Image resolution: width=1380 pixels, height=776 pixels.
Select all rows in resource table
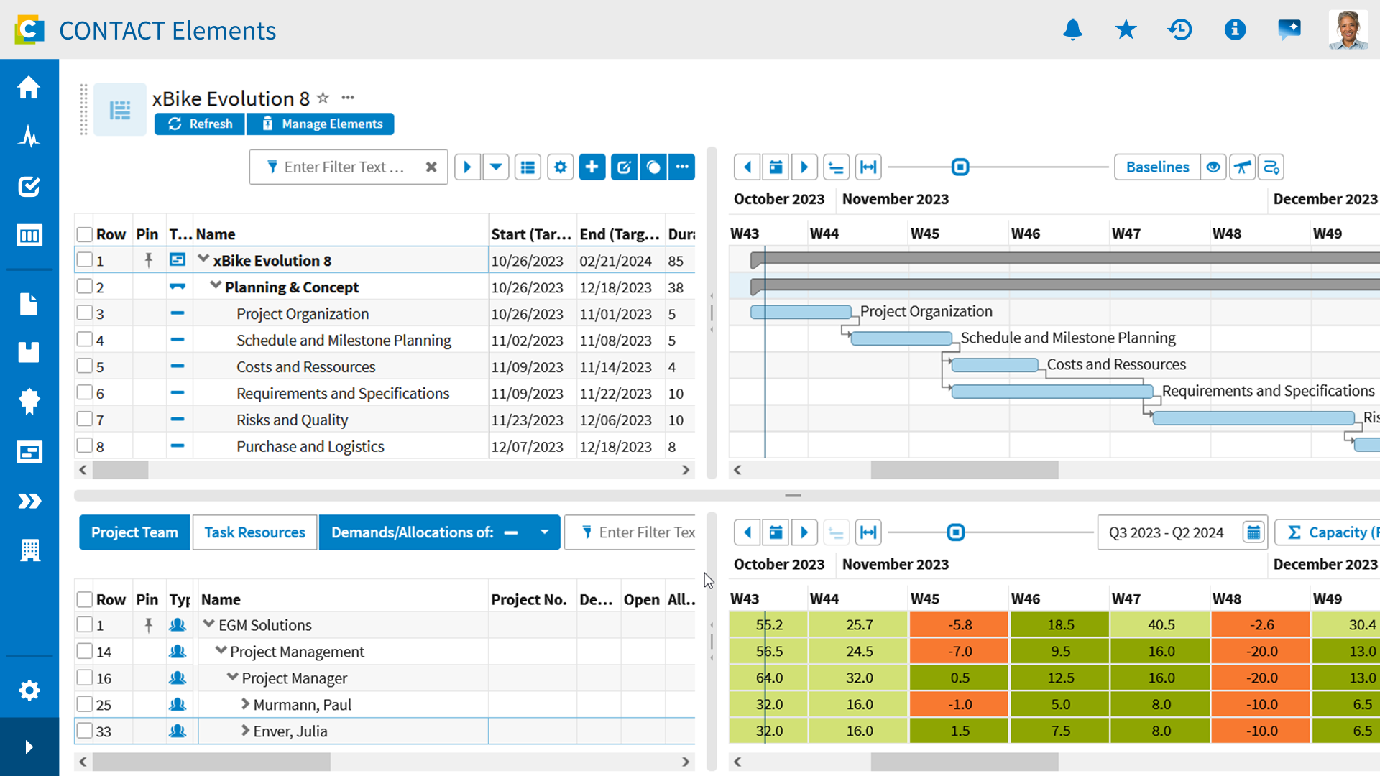coord(85,599)
